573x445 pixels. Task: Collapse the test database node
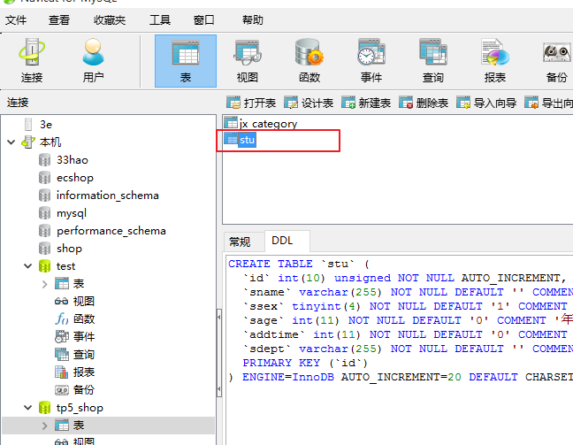28,265
